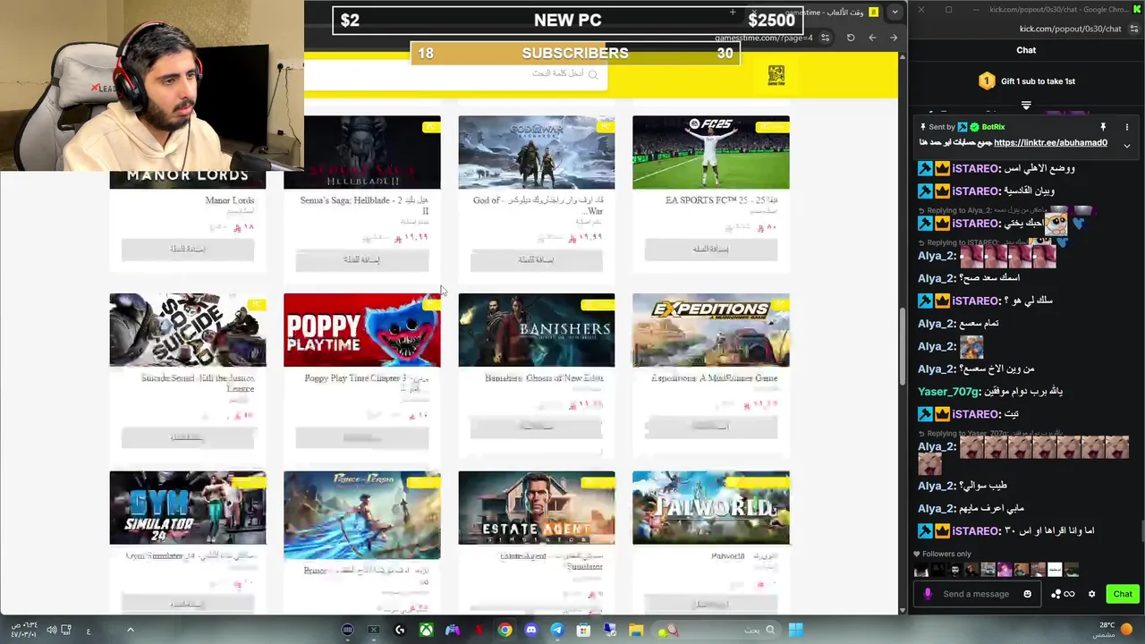
Task: Open the Poppy Playtime game thumbnail
Action: click(362, 330)
